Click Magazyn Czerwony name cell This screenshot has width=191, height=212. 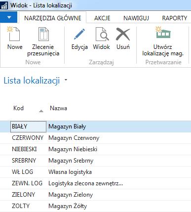tap(74, 138)
